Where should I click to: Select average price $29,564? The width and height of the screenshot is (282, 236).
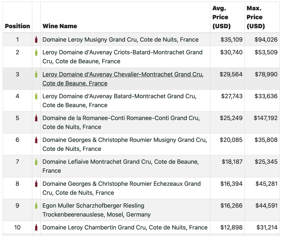[x=231, y=74]
